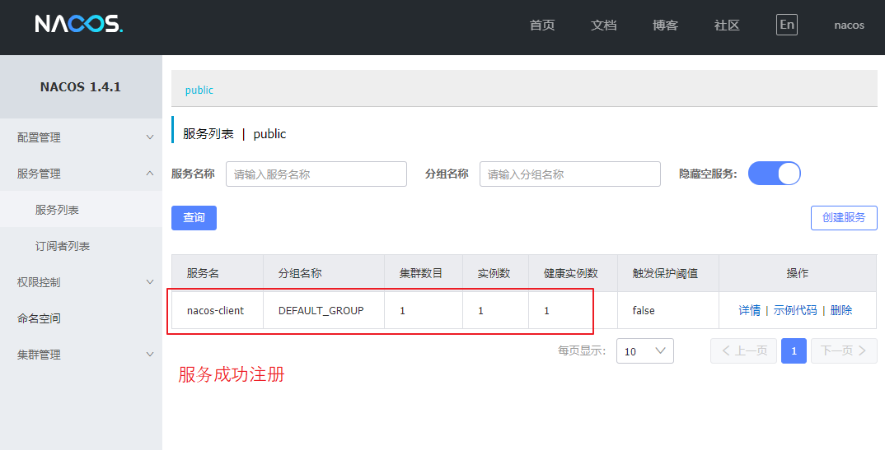
Task: Expand the 集群管理 menu
Action: (x=81, y=355)
